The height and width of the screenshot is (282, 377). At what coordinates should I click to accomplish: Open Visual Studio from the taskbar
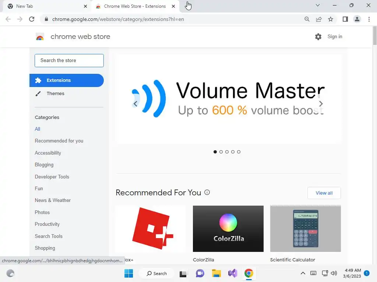coord(233,273)
